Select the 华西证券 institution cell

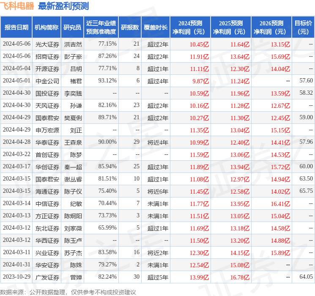(47, 241)
